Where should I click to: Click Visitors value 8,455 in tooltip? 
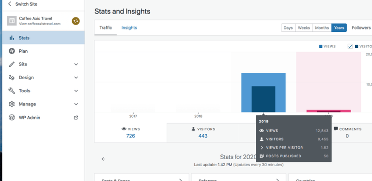coord(323,139)
